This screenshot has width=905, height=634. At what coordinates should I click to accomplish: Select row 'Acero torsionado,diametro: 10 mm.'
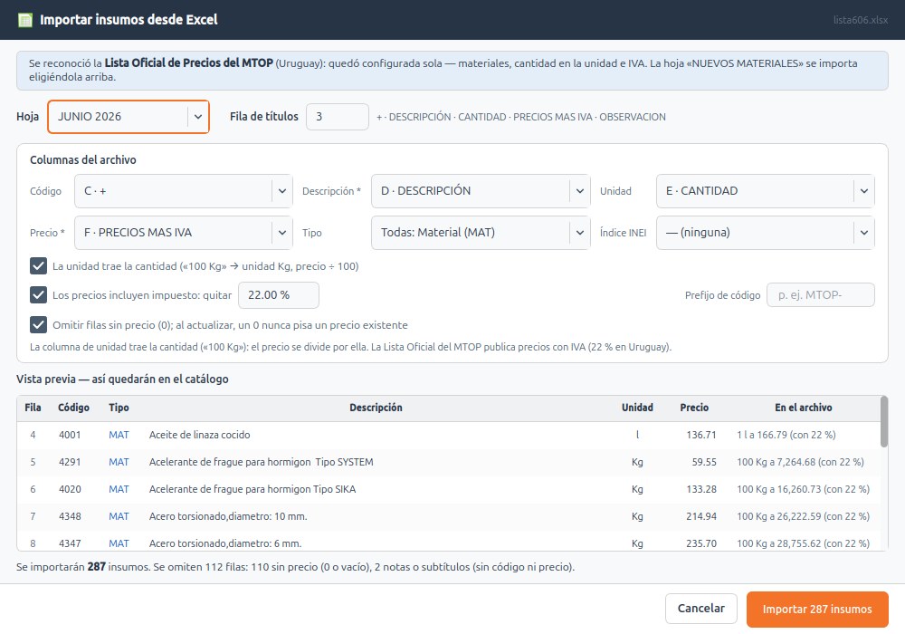pyautogui.click(x=449, y=516)
